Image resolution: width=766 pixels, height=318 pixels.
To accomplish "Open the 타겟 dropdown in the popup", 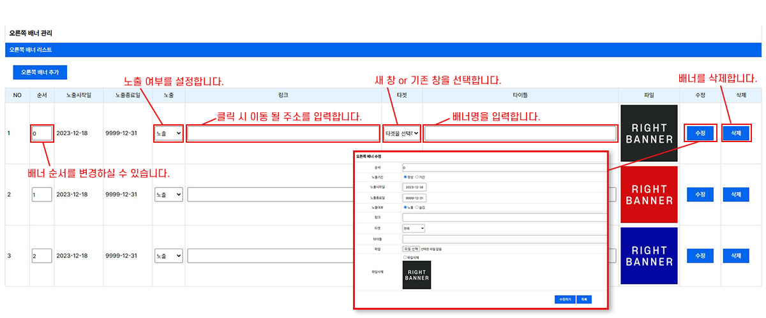I will click(414, 228).
